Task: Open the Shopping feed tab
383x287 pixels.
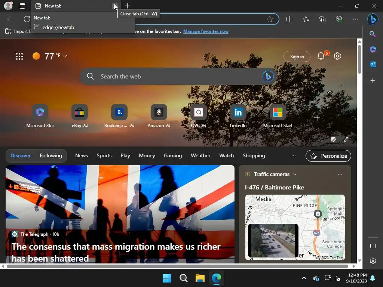Action: 254,156
